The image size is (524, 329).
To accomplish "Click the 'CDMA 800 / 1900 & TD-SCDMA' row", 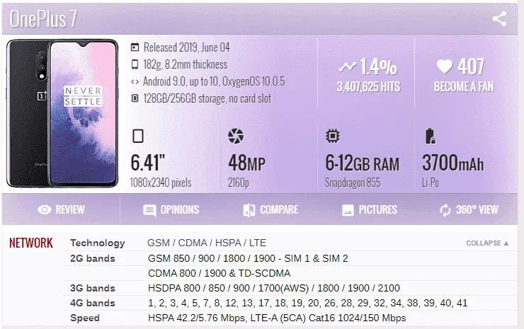I will 220,273.
